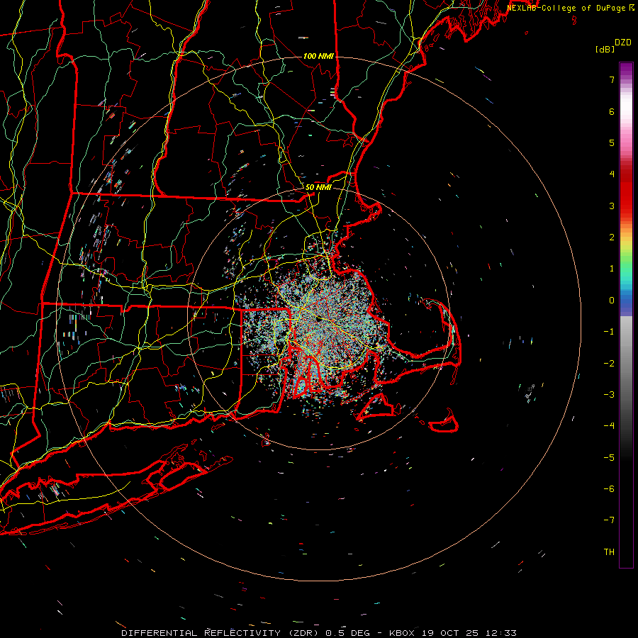
Task: Click the -7 value on the color scale
Action: (x=609, y=520)
